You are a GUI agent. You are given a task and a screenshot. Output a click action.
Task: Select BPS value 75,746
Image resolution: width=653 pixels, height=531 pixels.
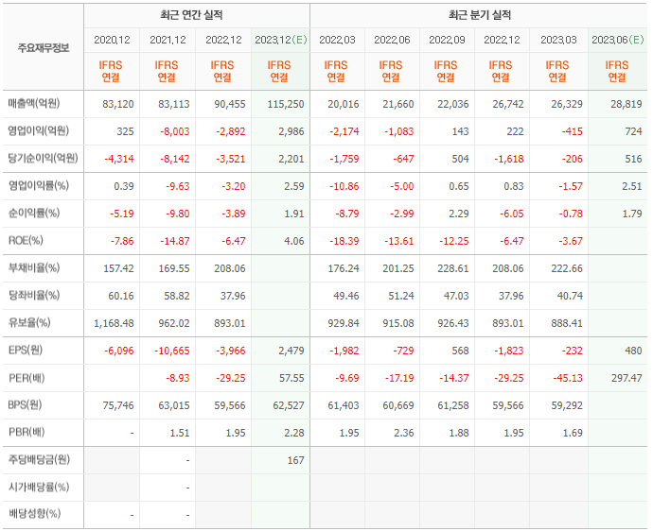(118, 406)
